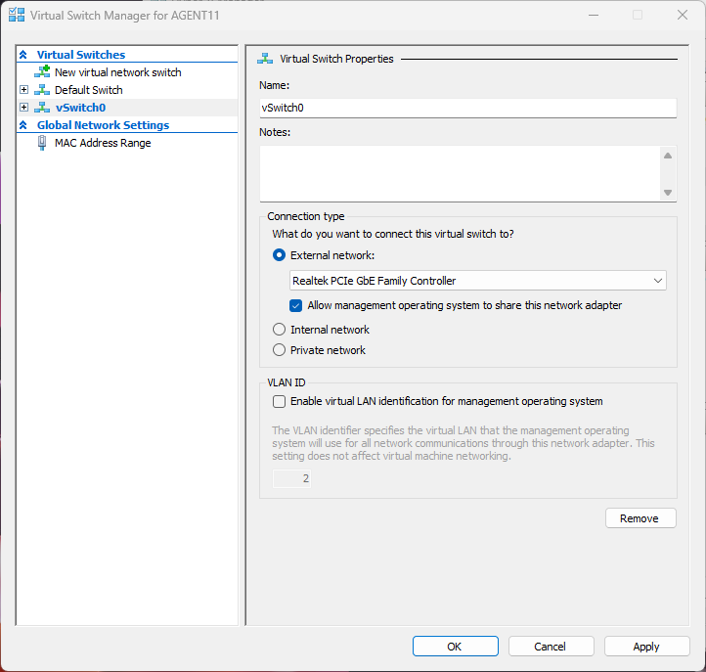Screen dimensions: 706x672
Task: Uncheck Allow management operating system sharing
Action: click(296, 305)
